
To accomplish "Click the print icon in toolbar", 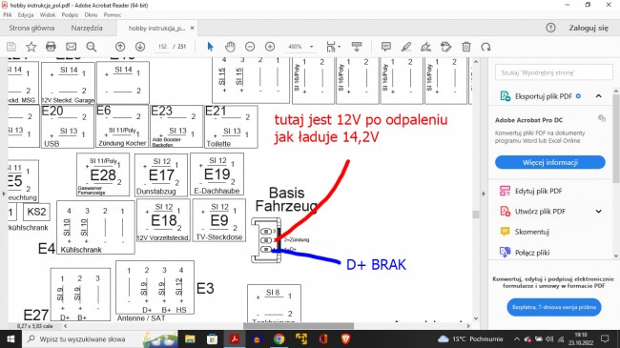I will point(51,47).
